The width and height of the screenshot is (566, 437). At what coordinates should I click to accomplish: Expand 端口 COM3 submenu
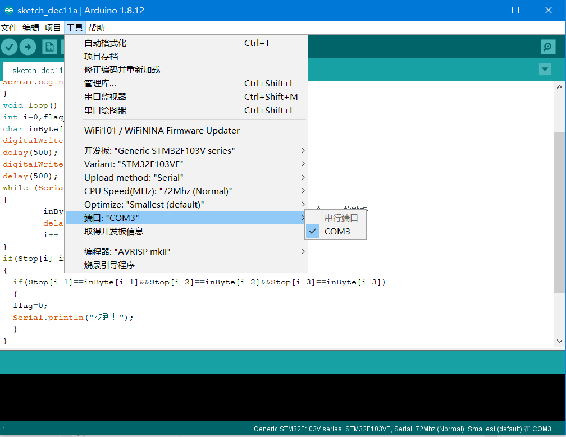point(186,218)
